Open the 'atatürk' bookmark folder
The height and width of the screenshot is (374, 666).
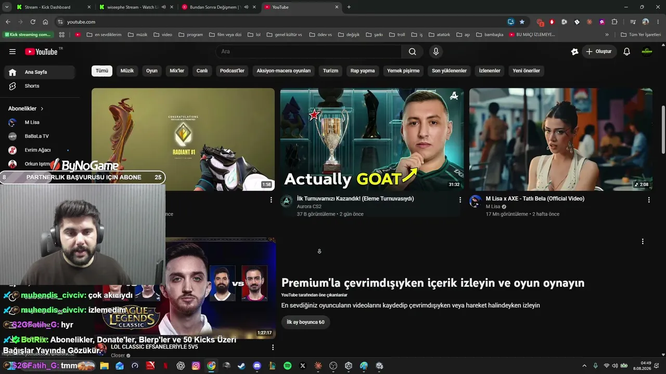click(439, 35)
